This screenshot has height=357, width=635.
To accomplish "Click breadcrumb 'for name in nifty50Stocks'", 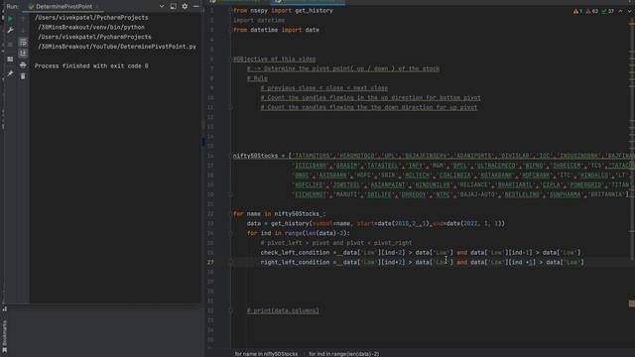I will tap(266, 354).
